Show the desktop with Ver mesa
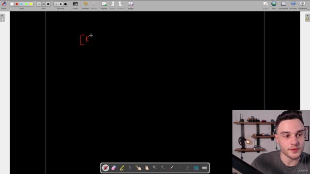Image resolution: width=310 pixels, height=174 pixels. 293,5
